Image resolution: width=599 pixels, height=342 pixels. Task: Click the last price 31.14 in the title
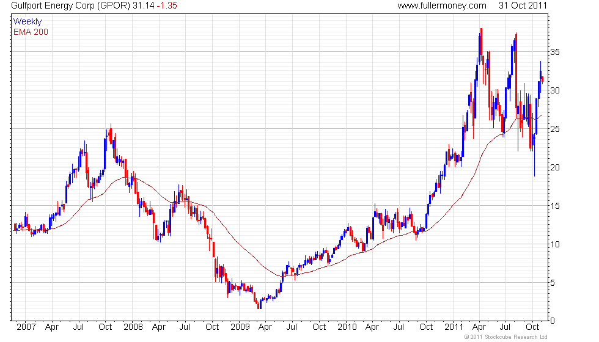pos(144,5)
